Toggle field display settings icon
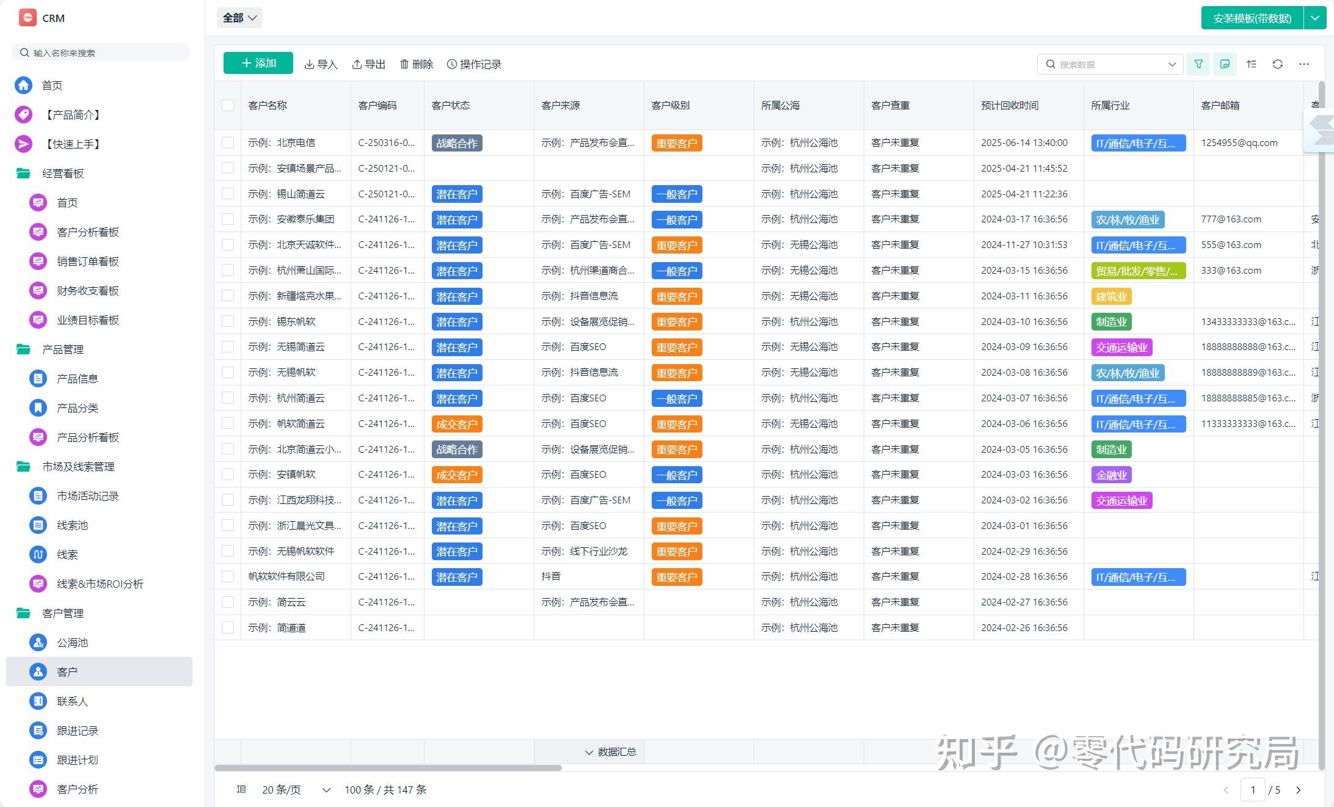 pos(1225,64)
